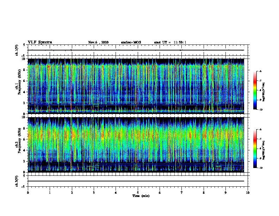Select the "start UT = 11:50:1" text
The width and height of the screenshot is (279, 216).
tap(170, 42)
